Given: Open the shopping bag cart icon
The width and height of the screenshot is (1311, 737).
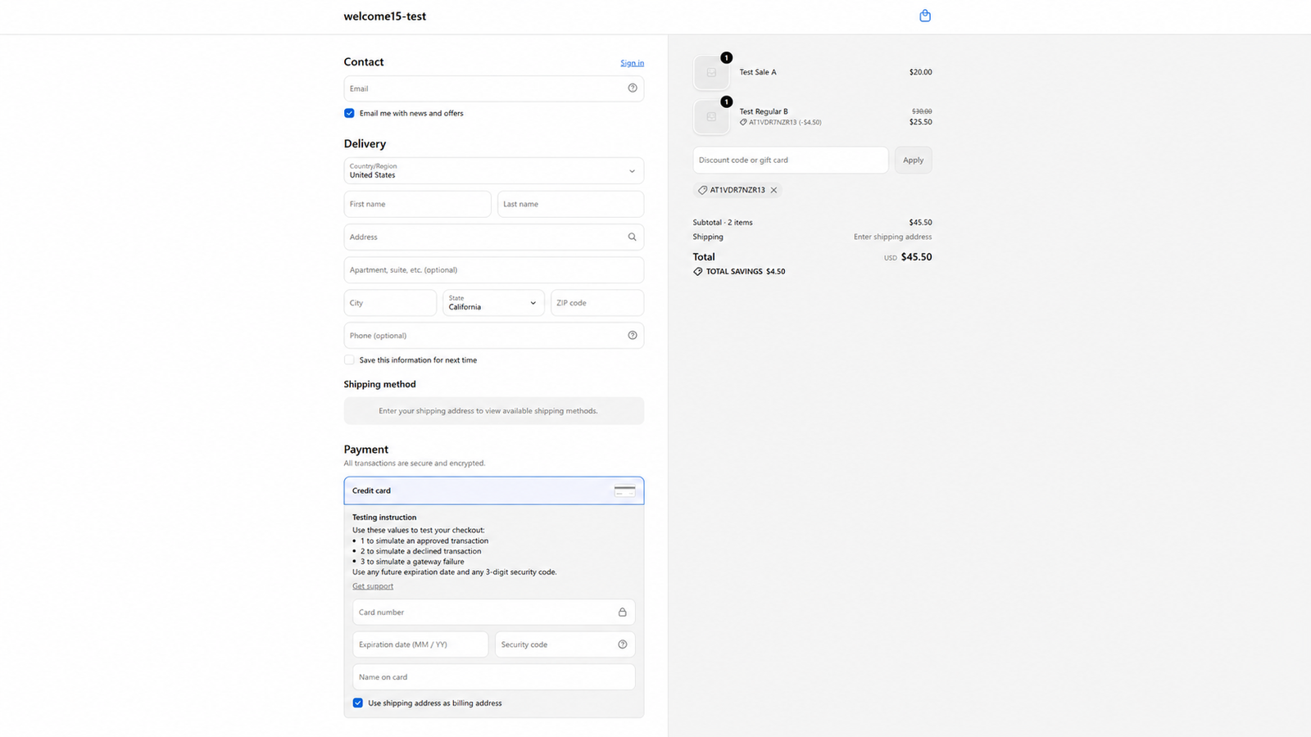Looking at the screenshot, I should (925, 16).
